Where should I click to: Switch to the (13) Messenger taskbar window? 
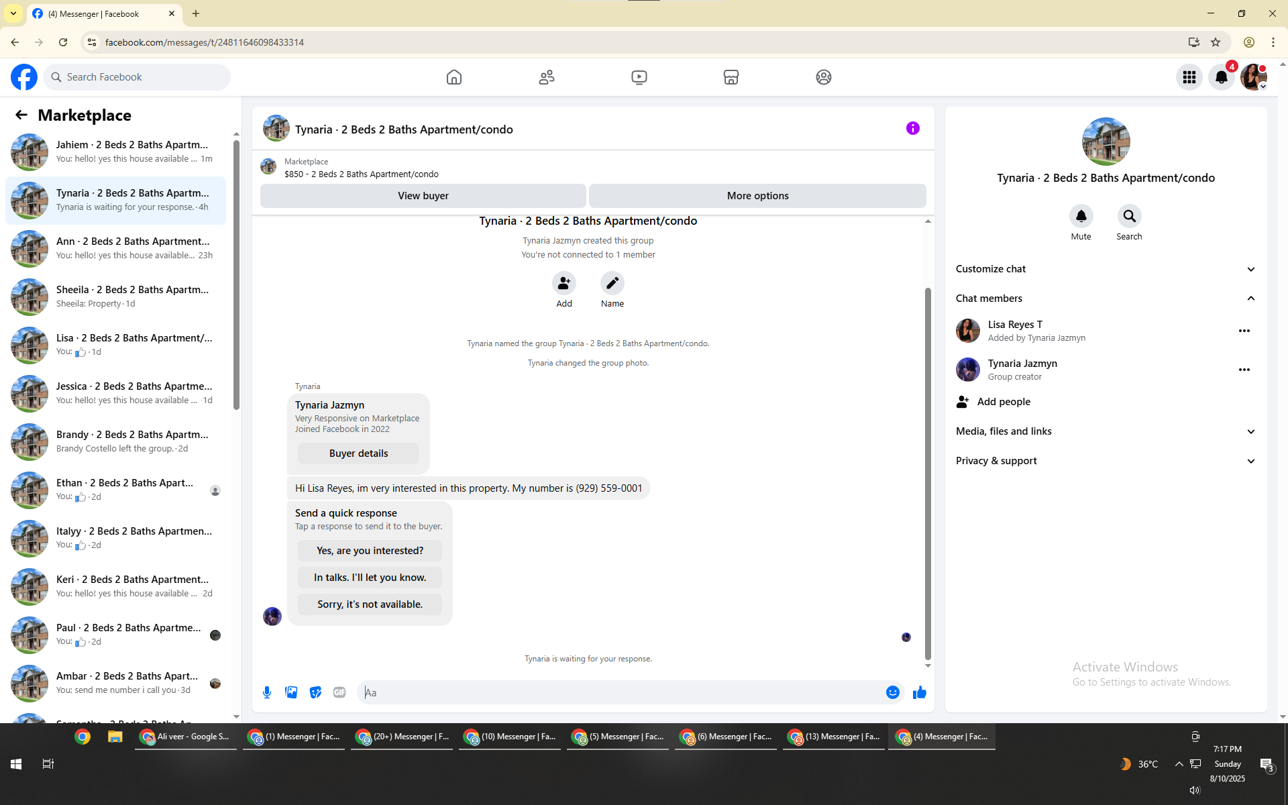(833, 737)
